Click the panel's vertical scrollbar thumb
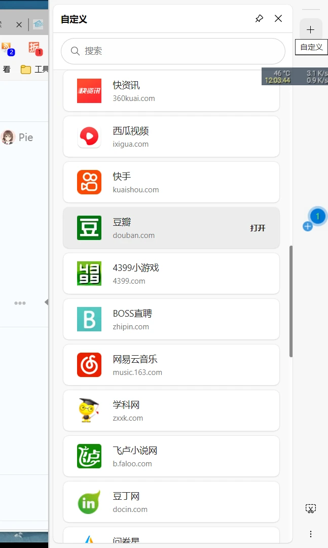Screen dimensions: 328x548 click(x=290, y=301)
